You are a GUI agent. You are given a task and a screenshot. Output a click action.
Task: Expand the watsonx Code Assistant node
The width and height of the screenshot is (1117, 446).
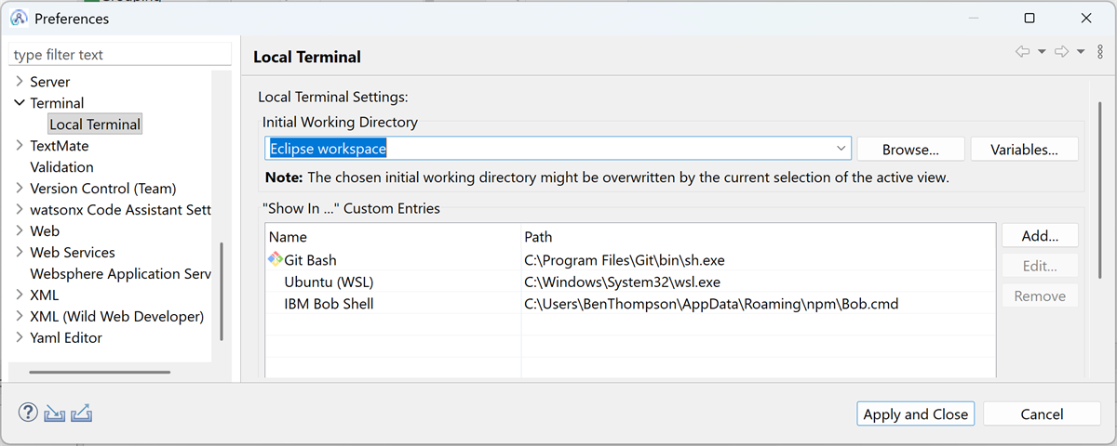[20, 210]
